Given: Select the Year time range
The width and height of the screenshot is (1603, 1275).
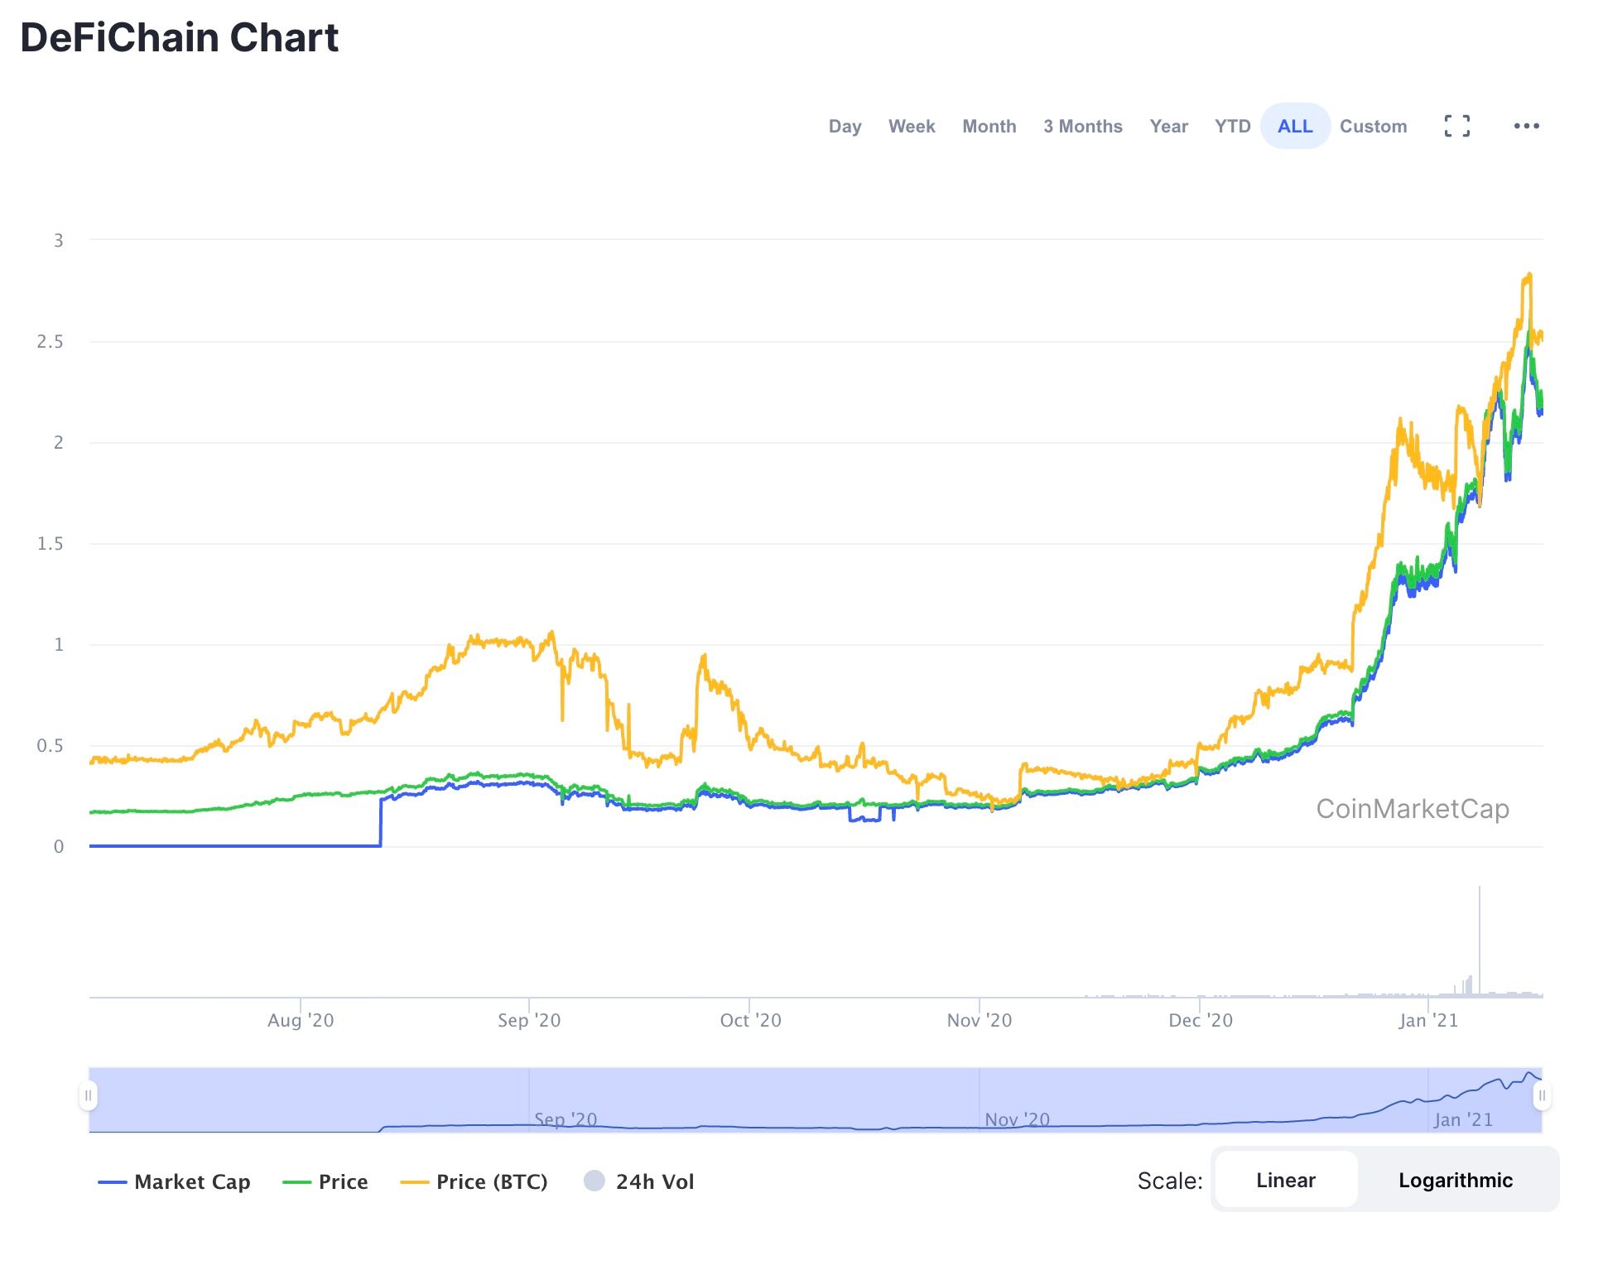Looking at the screenshot, I should 1168,126.
